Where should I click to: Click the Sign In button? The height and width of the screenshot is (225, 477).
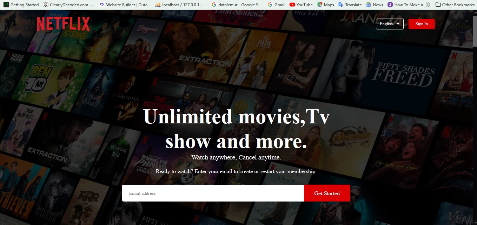(x=422, y=24)
